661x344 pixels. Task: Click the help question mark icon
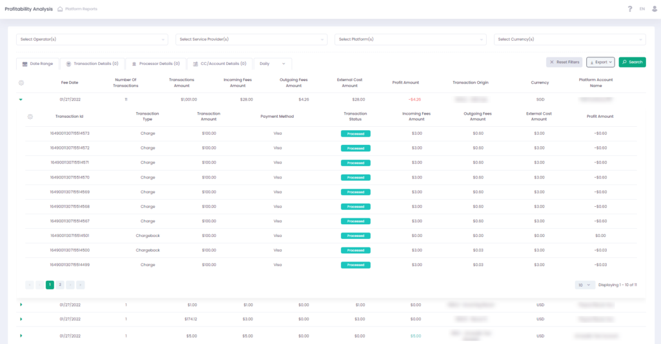(630, 9)
